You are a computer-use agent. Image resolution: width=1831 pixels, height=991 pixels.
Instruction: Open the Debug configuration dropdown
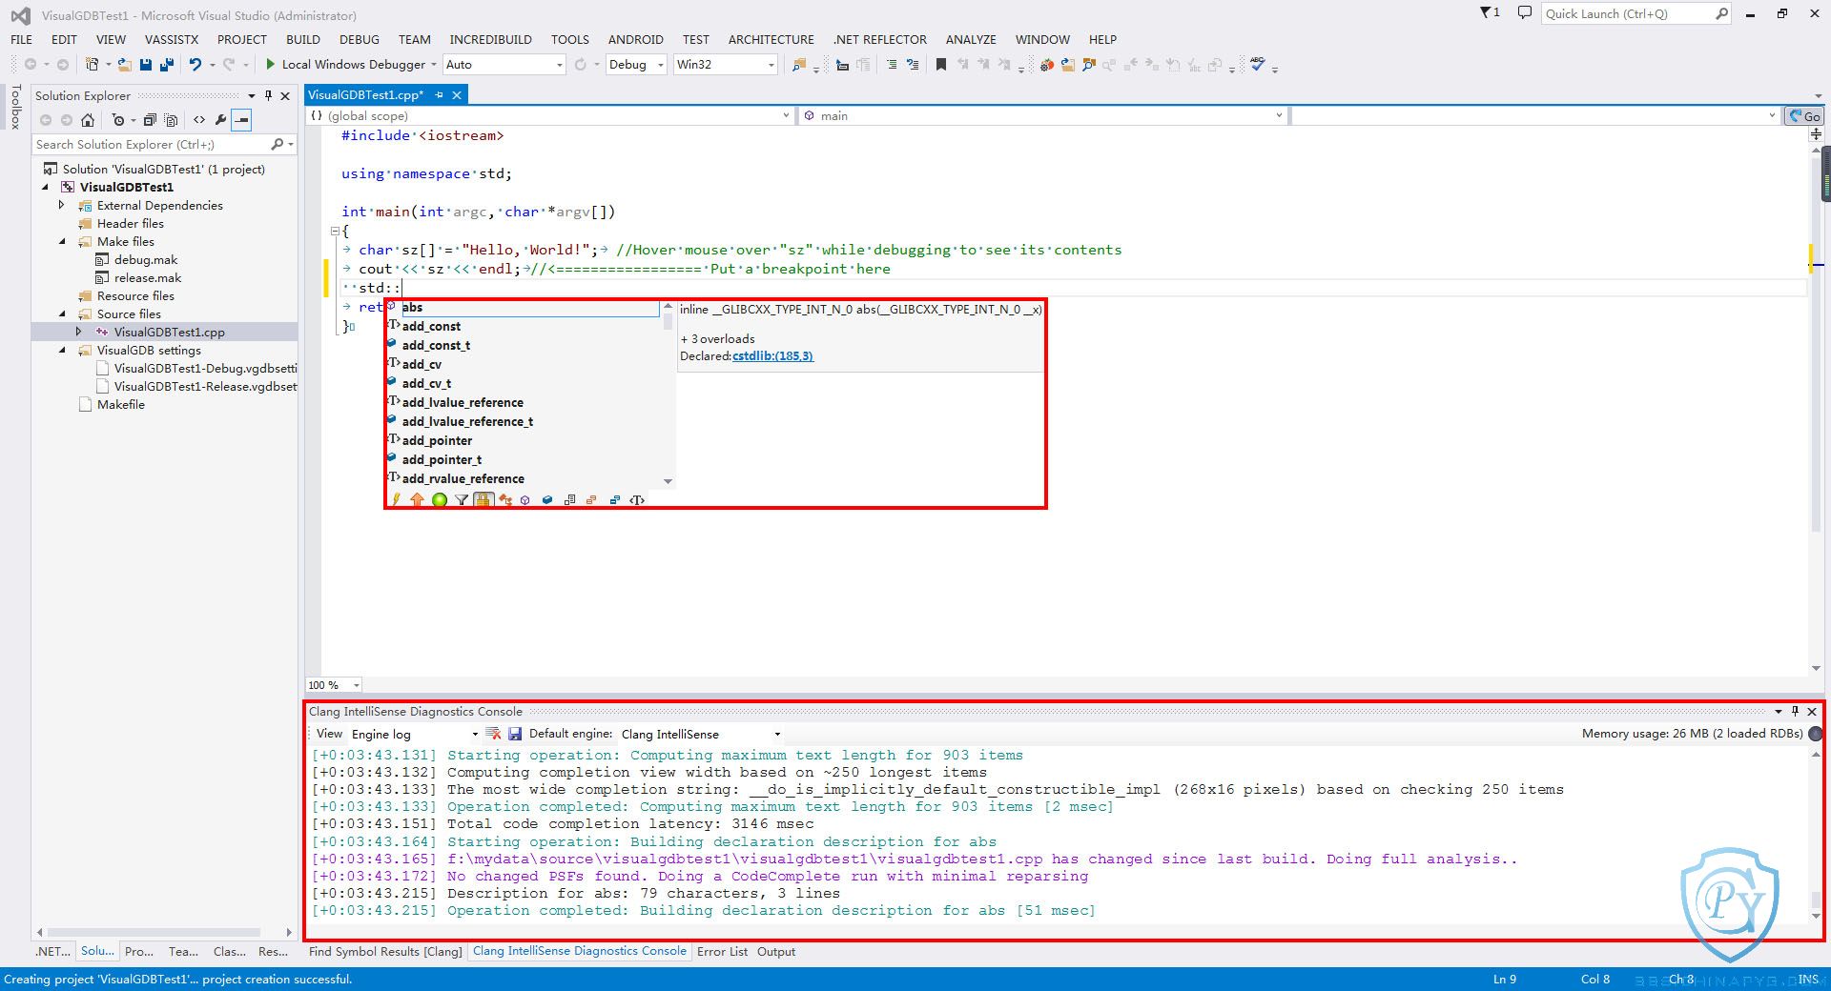click(636, 64)
